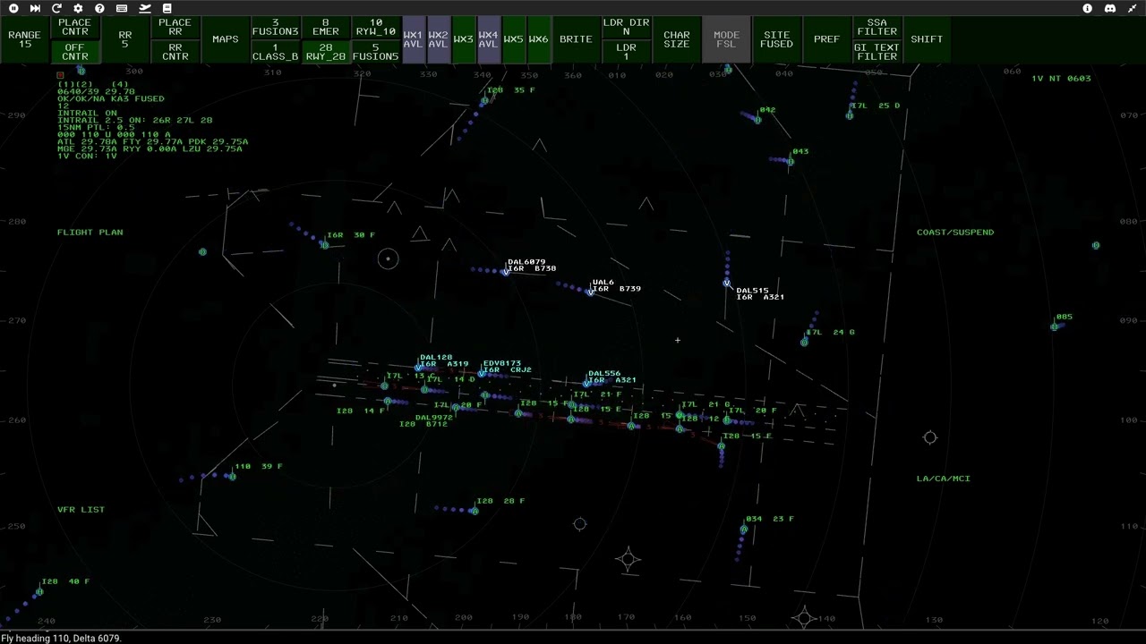This screenshot has width=1146, height=644.
Task: Select the 034 23 F target
Action: (x=744, y=530)
